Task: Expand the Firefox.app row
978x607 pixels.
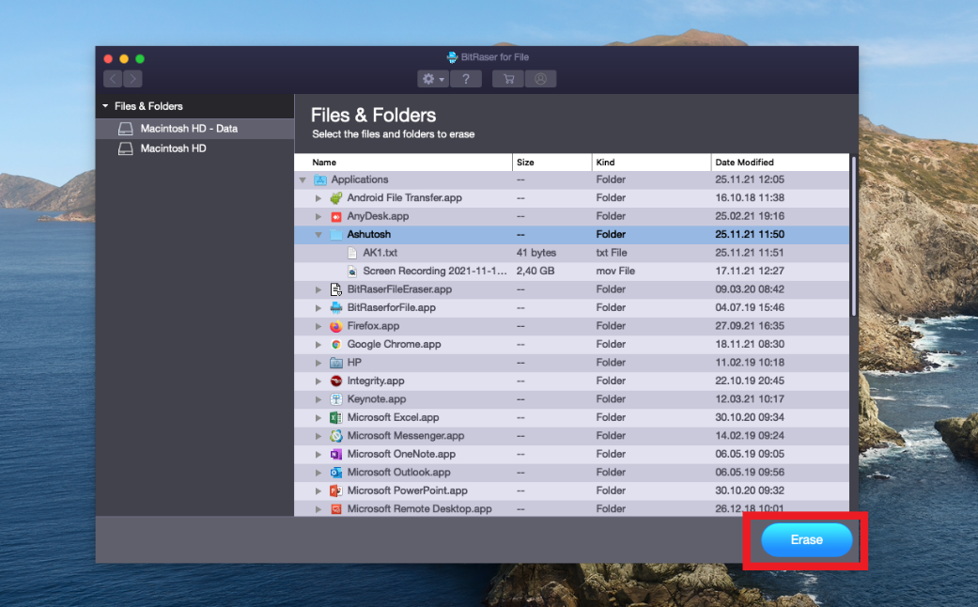Action: click(318, 326)
